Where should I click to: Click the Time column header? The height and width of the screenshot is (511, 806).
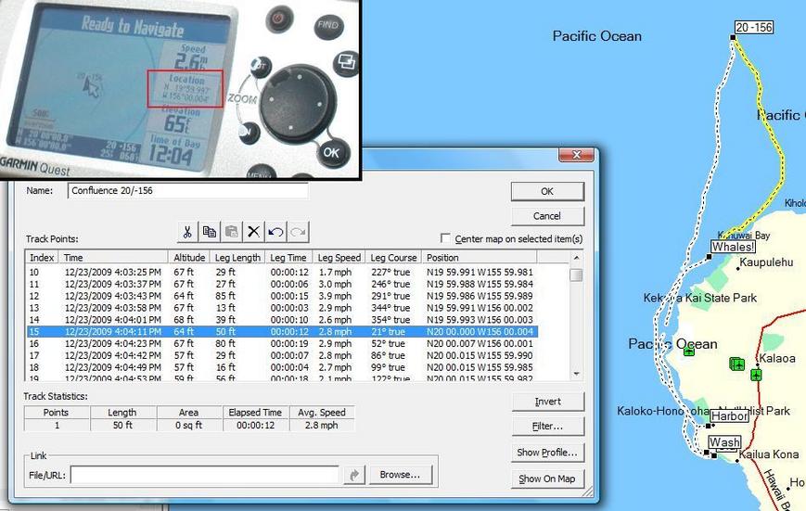(x=113, y=258)
